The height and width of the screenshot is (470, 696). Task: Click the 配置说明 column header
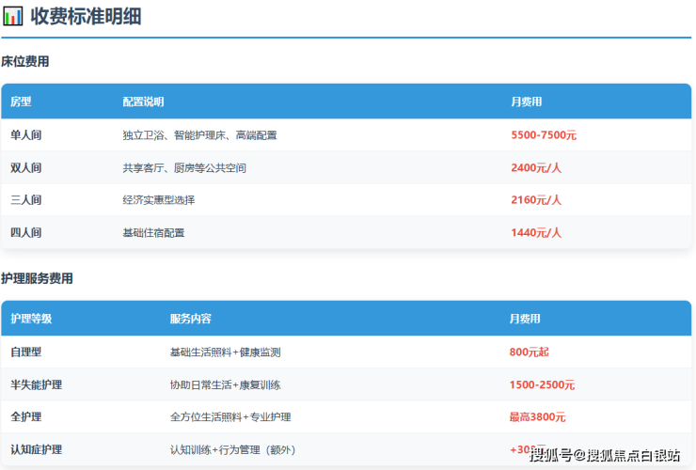pyautogui.click(x=143, y=102)
